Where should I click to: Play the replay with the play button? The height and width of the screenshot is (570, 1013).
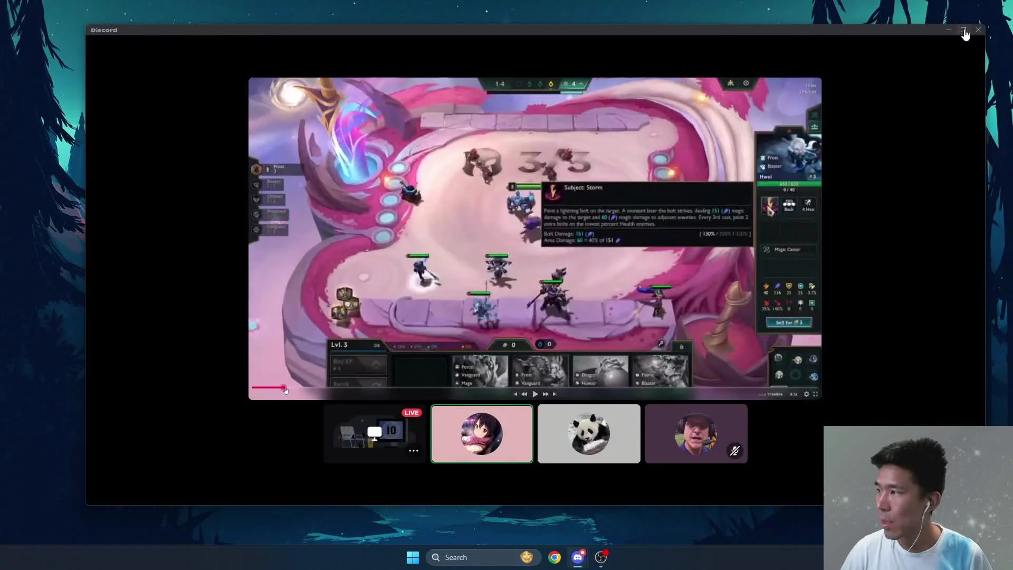[535, 394]
